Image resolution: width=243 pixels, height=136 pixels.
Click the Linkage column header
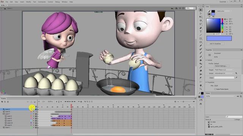point(237,119)
